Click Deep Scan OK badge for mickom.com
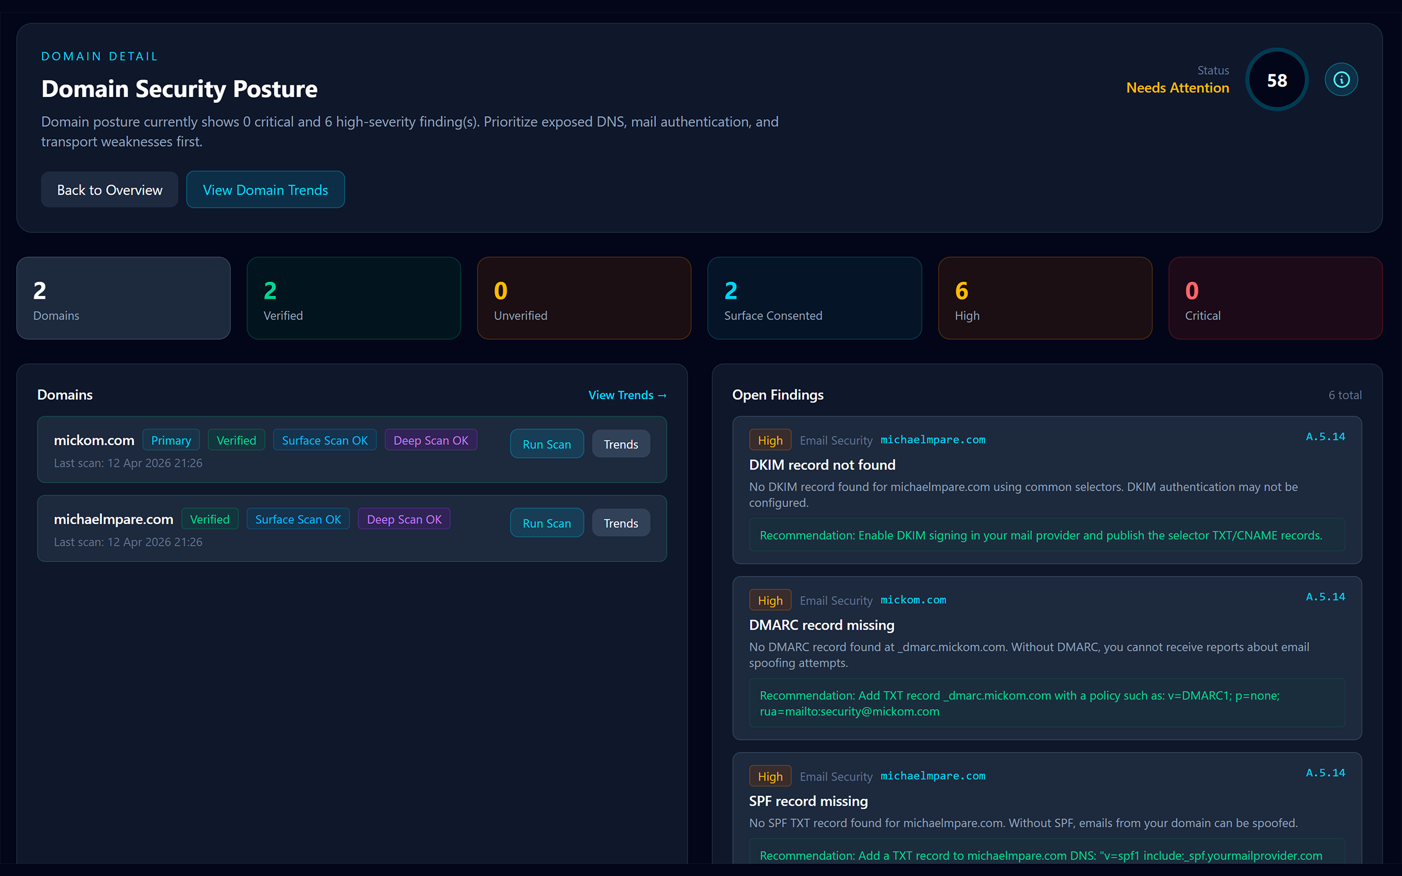Screen dimensions: 1402x876 pos(431,440)
